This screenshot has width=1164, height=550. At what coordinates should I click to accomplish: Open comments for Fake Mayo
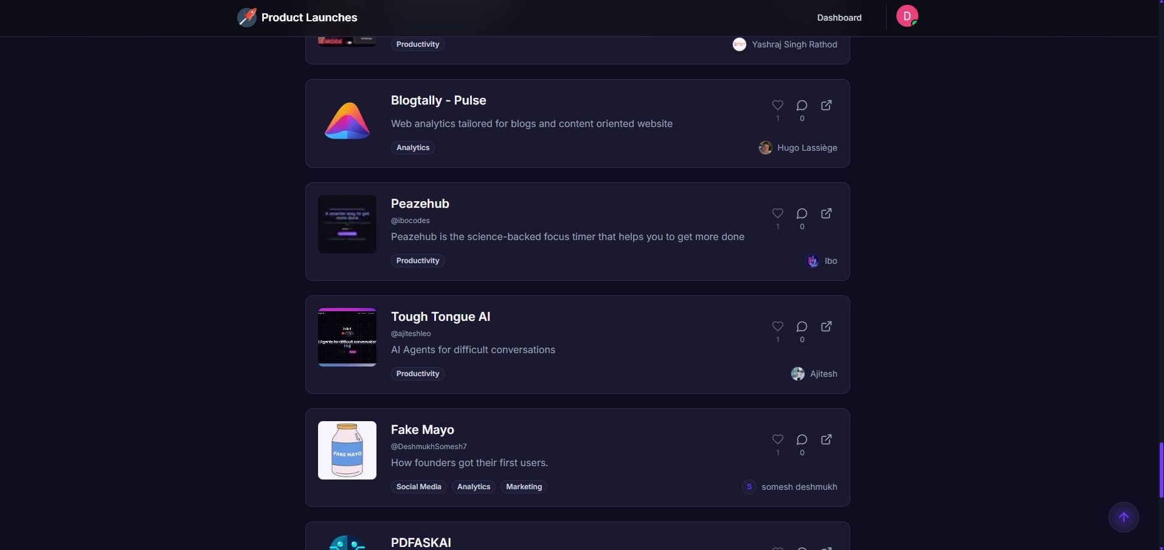[x=802, y=439]
